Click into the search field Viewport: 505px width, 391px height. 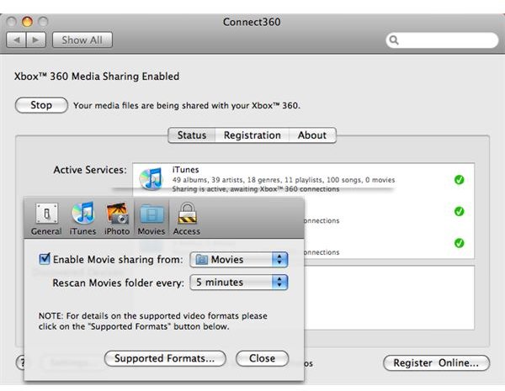click(442, 40)
